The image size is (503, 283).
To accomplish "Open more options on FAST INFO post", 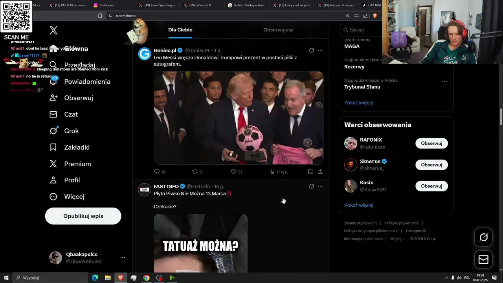I will click(x=320, y=186).
